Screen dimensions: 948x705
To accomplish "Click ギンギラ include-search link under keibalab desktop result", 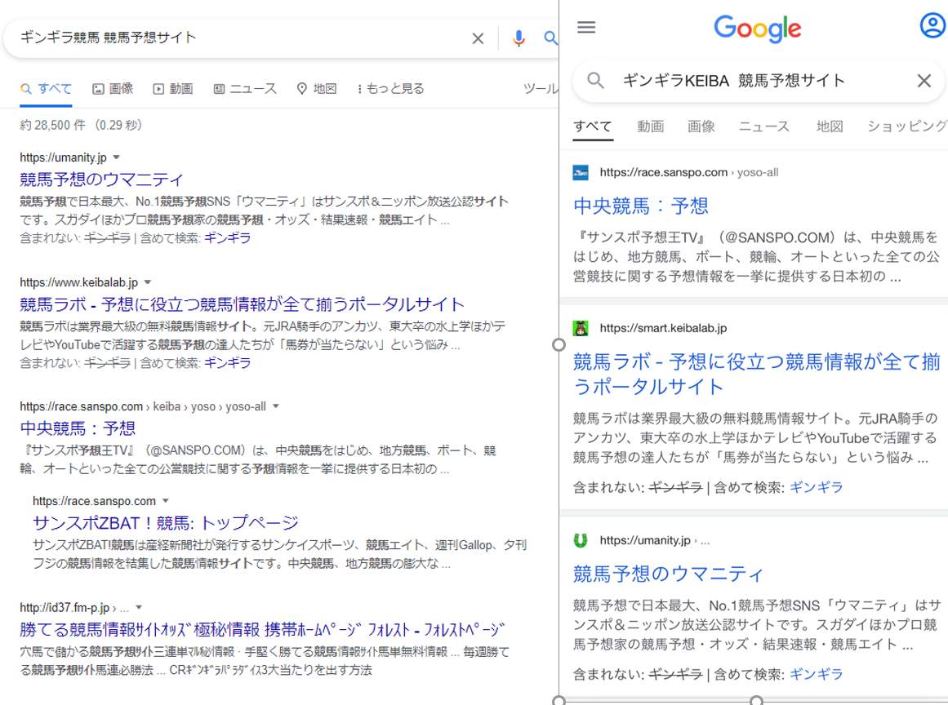I will (227, 362).
